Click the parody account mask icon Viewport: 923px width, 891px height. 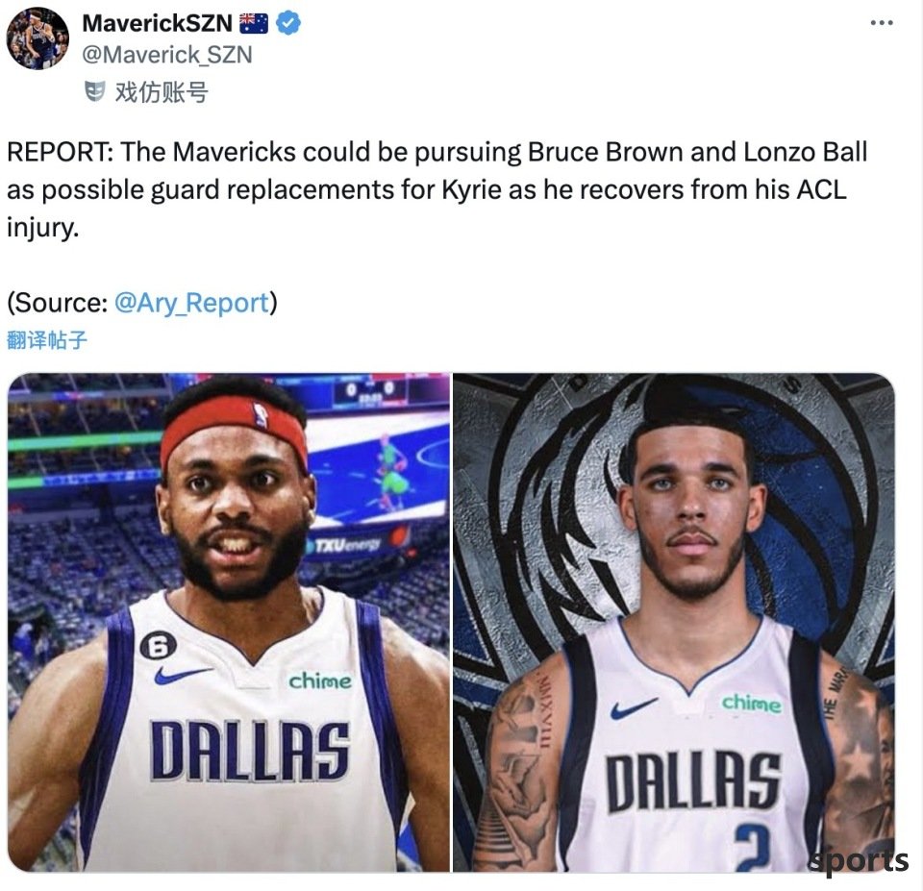95,92
